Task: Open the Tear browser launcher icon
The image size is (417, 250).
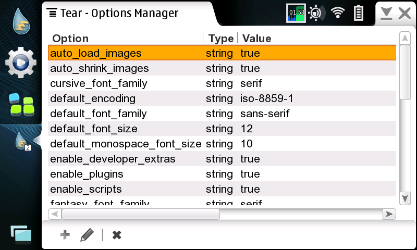Action: (21, 21)
